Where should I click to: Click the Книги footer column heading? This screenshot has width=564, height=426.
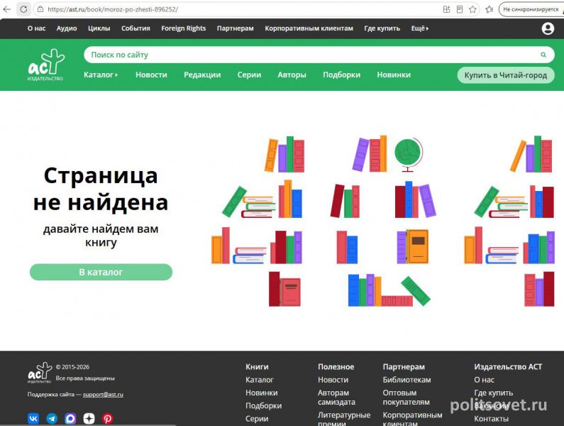(257, 366)
